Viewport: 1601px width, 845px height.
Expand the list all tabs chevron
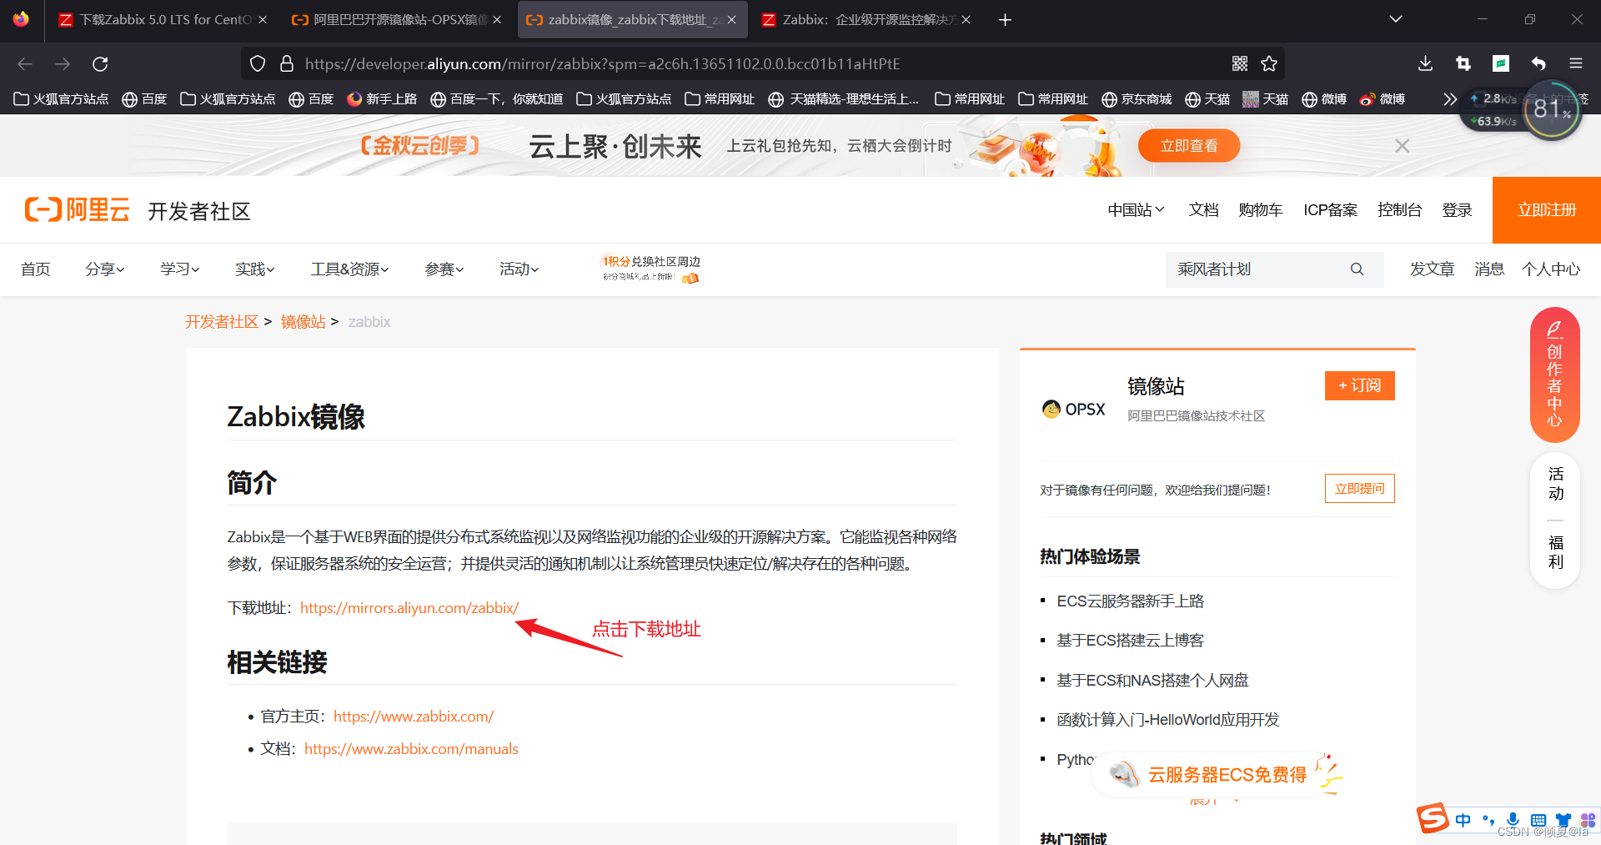click(1395, 19)
